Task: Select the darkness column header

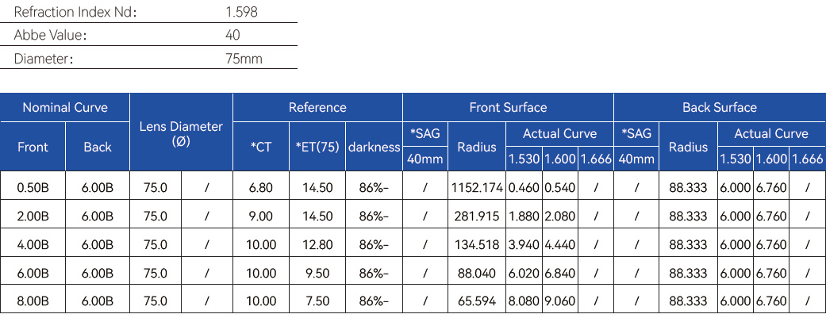Action: click(x=374, y=147)
